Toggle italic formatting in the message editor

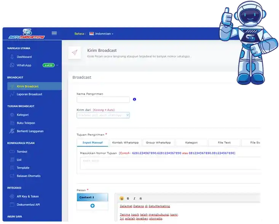pos(134,198)
